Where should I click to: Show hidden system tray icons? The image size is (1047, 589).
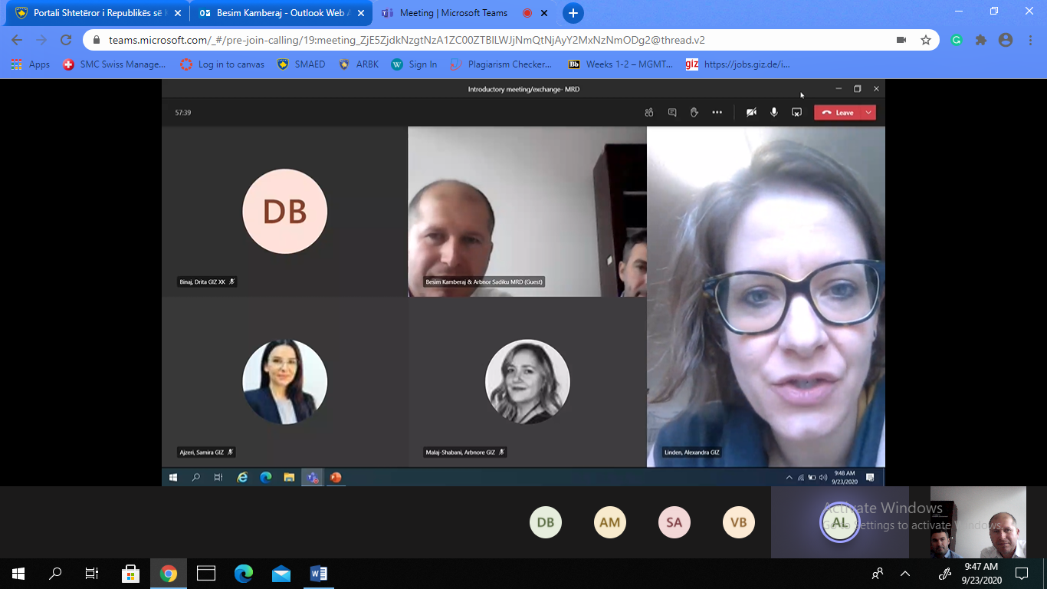coord(905,574)
